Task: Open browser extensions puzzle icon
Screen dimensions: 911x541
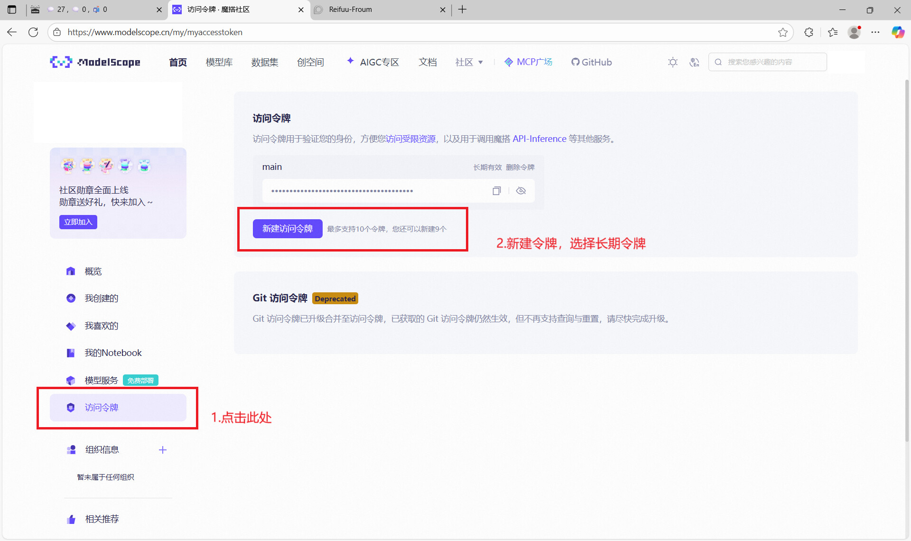Action: coord(809,32)
